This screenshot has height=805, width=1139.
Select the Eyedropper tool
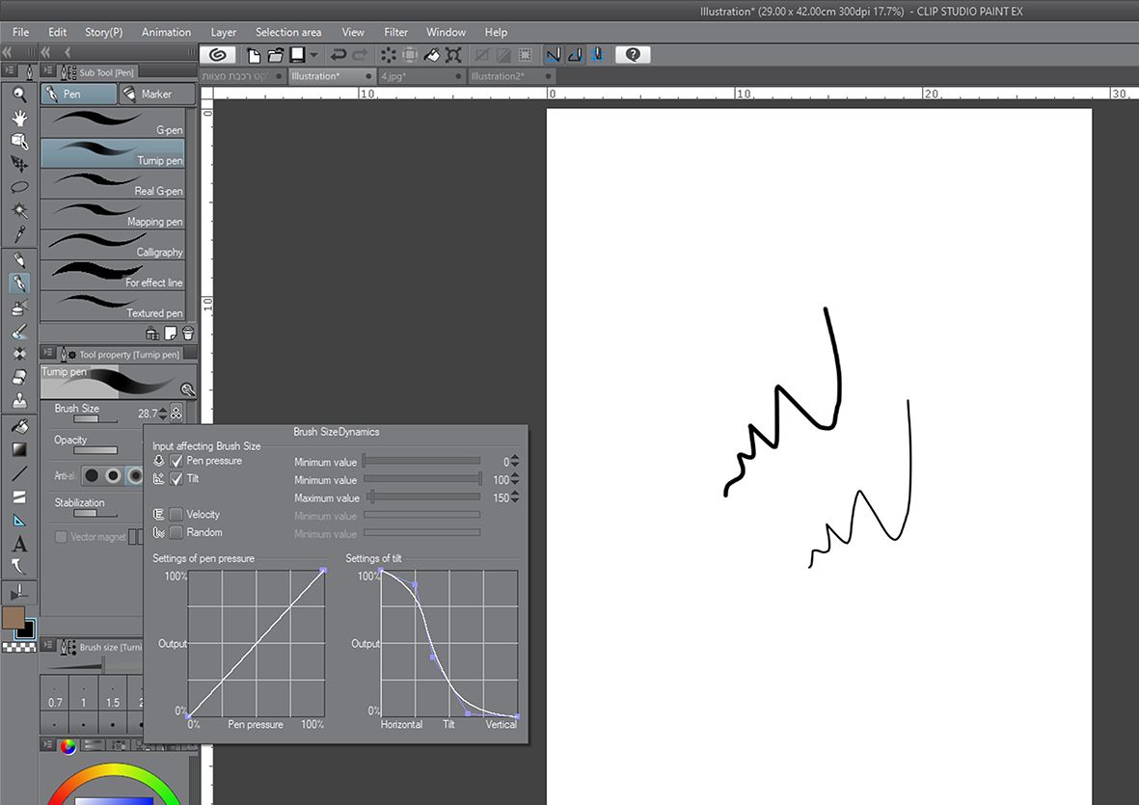pyautogui.click(x=19, y=233)
